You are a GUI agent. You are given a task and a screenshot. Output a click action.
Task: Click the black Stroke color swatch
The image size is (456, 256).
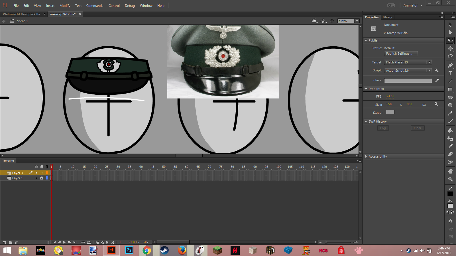(450, 194)
